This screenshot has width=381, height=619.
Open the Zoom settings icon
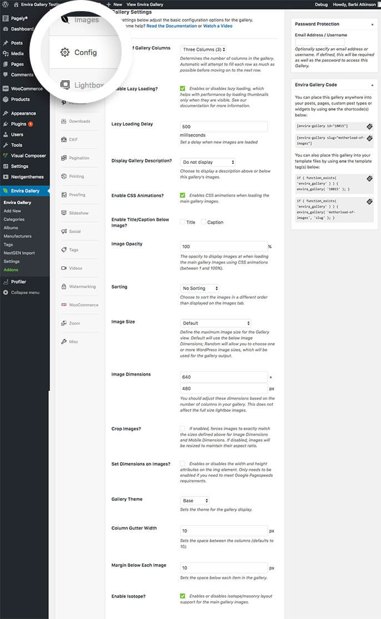coord(64,323)
